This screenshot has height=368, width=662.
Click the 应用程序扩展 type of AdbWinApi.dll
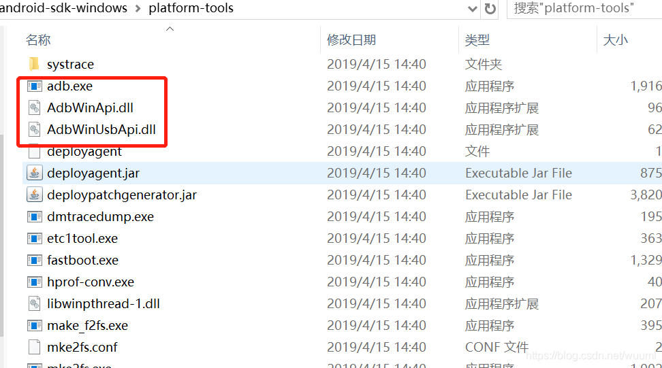click(x=502, y=108)
